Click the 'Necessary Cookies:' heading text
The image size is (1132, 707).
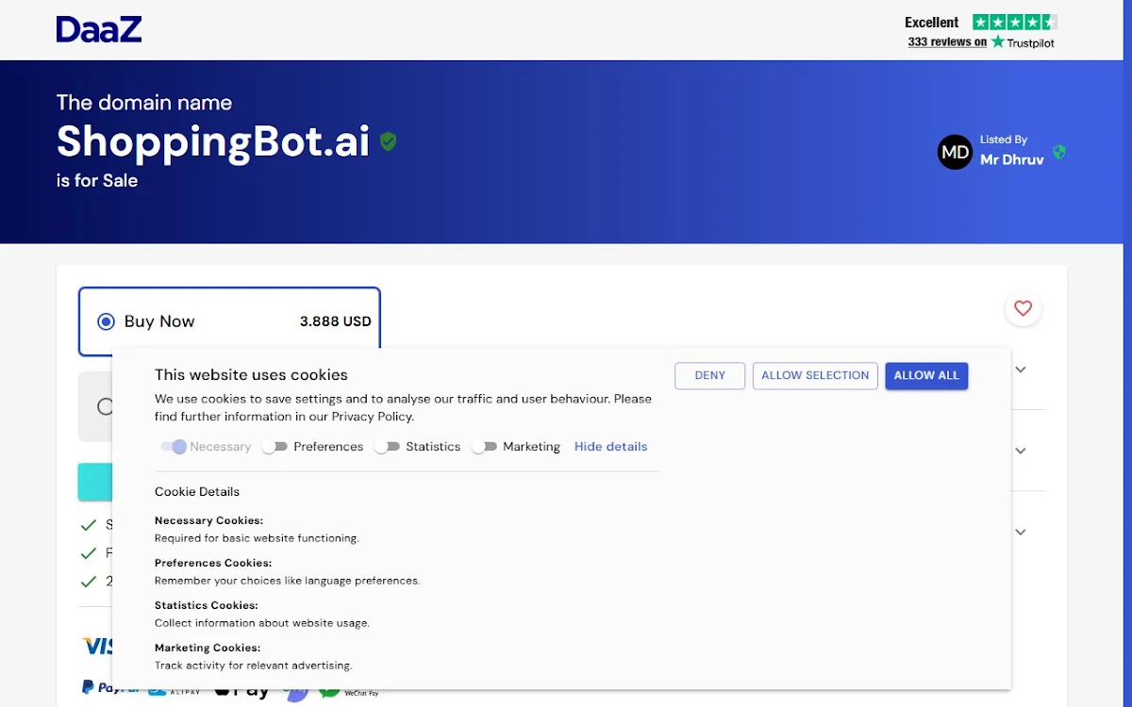(x=208, y=520)
